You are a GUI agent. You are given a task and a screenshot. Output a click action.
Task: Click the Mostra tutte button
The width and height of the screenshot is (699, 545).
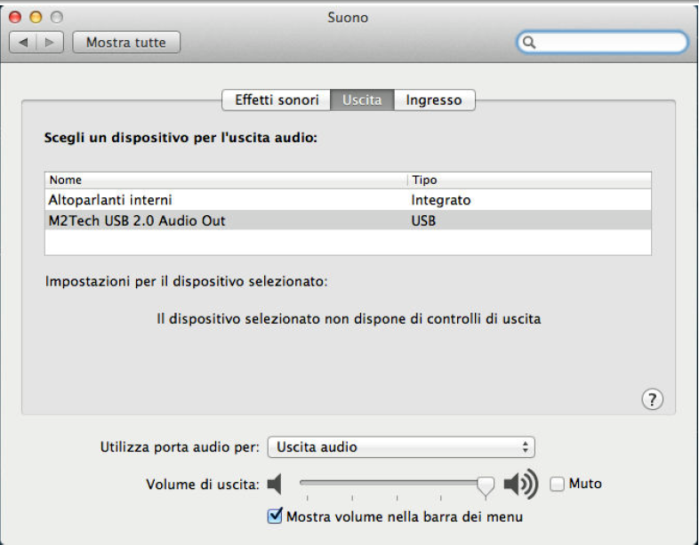click(126, 43)
